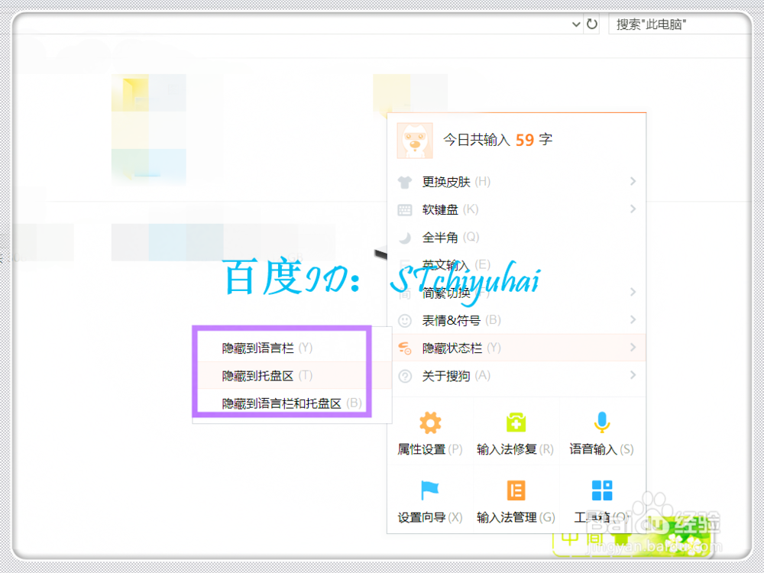The width and height of the screenshot is (764, 573).
Task: Expand the 隐藏状态栏 submenu arrow
Action: pos(633,348)
